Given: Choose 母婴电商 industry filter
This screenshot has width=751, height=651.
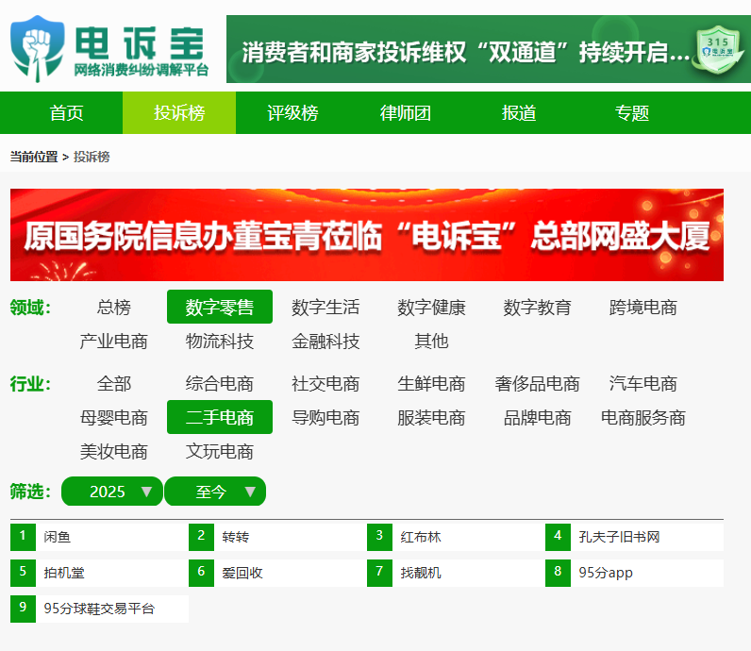Looking at the screenshot, I should (x=114, y=418).
